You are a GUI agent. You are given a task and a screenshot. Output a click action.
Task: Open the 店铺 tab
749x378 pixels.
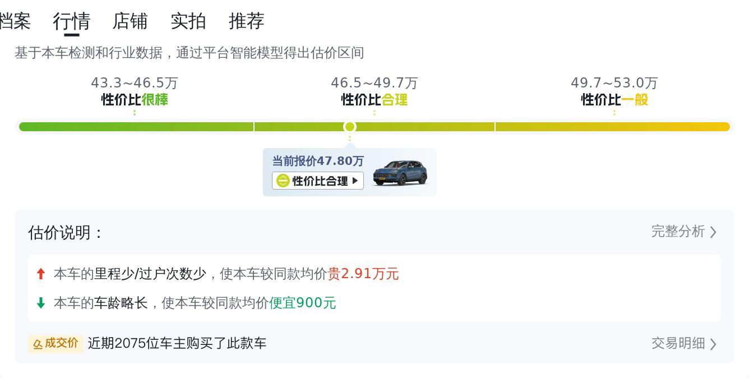tap(130, 21)
